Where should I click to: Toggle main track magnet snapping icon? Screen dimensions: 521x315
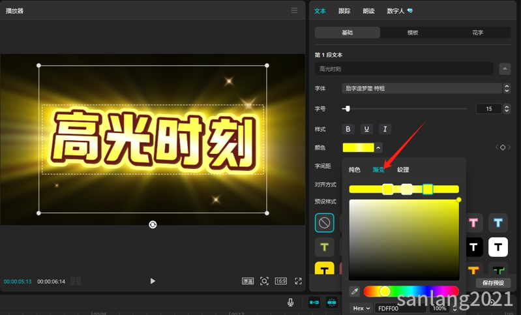tap(314, 303)
